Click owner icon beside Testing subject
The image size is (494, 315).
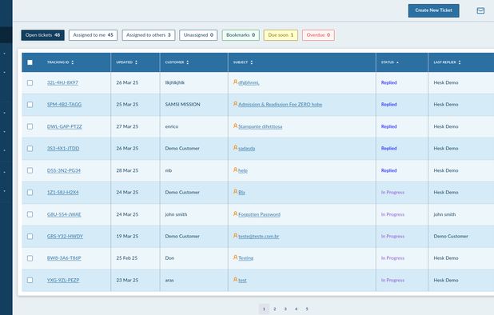tap(235, 257)
